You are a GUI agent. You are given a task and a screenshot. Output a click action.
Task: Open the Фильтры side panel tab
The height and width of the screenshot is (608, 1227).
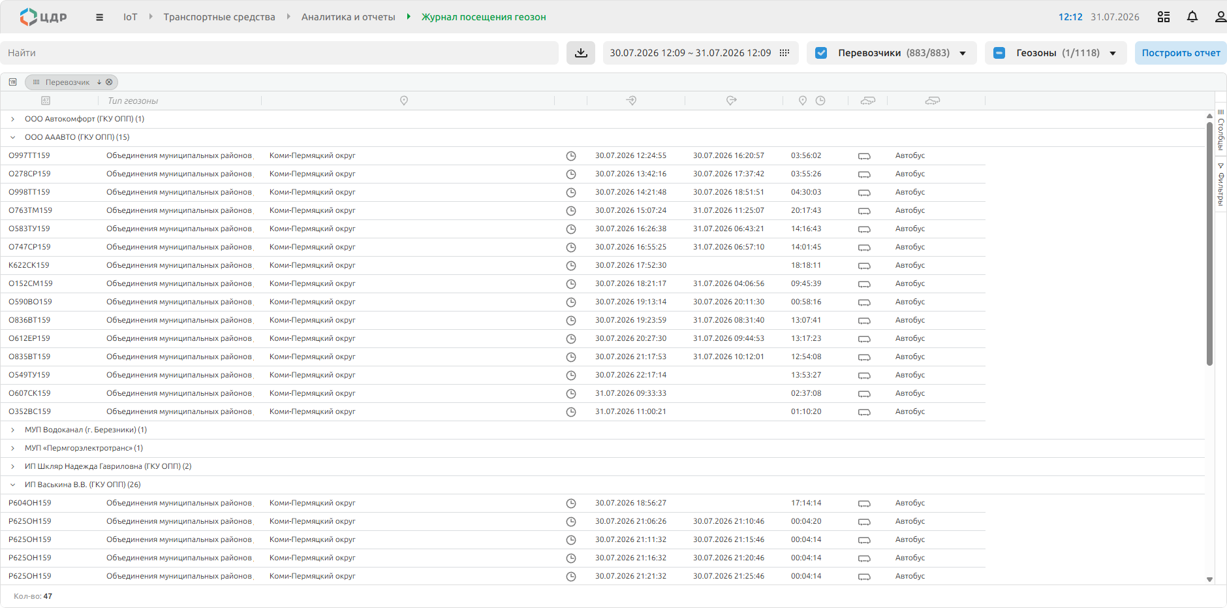pos(1220,184)
